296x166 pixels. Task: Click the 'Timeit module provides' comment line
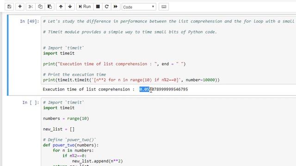click(130, 32)
